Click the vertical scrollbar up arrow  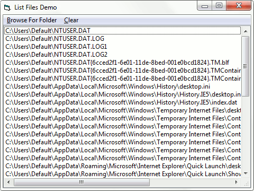pos(246,31)
